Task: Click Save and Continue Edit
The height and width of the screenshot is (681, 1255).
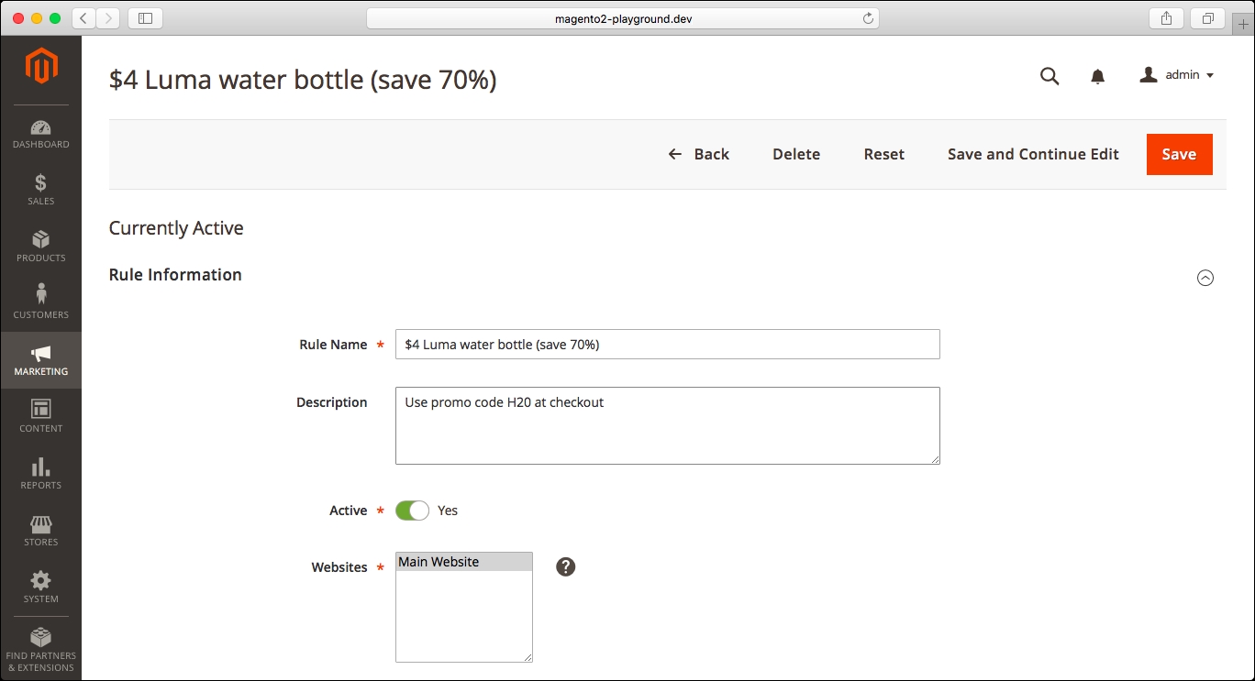Action: [x=1033, y=154]
